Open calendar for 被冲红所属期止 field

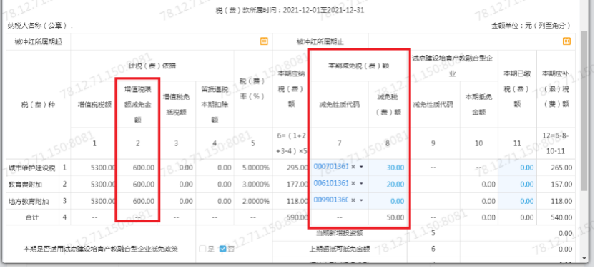click(x=566, y=41)
